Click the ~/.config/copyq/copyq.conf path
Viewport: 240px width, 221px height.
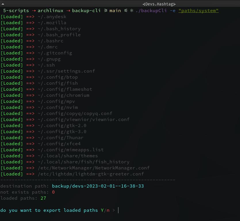click(75, 114)
